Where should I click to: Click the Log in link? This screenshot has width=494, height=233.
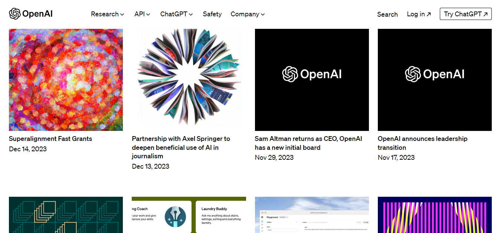[419, 14]
